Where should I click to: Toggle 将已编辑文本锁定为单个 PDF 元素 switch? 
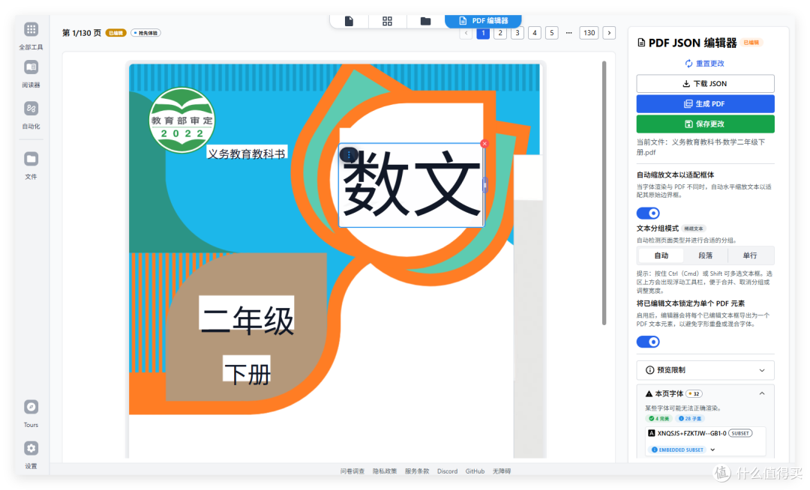coord(648,342)
